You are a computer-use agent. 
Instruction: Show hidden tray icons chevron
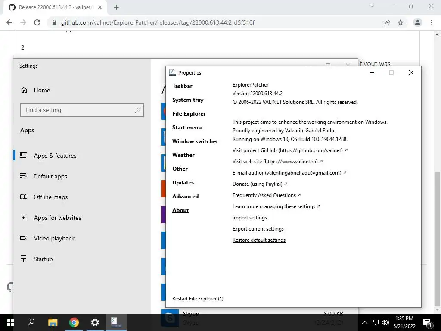coord(364,322)
